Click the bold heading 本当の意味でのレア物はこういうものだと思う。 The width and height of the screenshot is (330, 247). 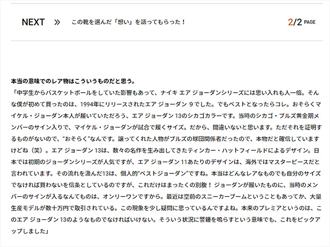coord(73,81)
